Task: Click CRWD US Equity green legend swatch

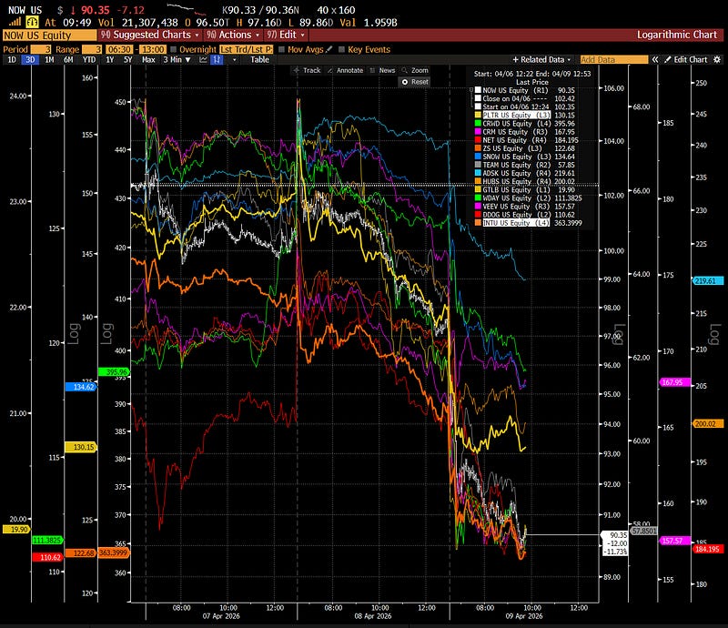Action: [478, 124]
